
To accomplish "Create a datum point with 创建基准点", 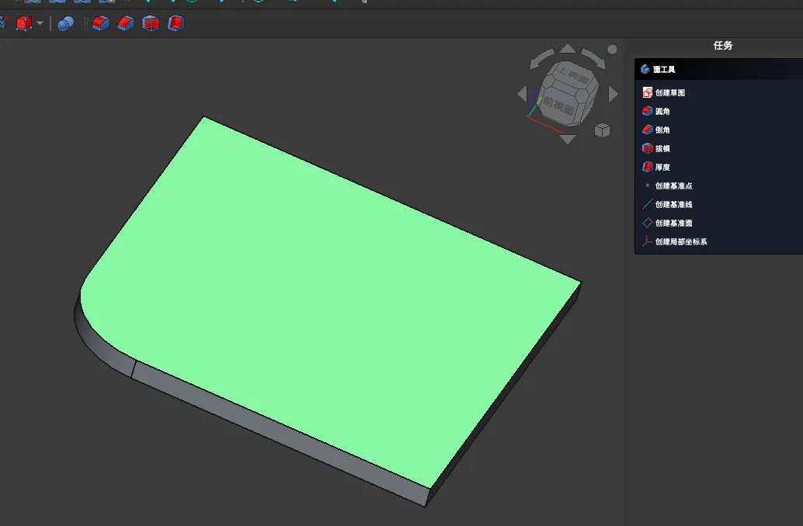I will coord(673,185).
